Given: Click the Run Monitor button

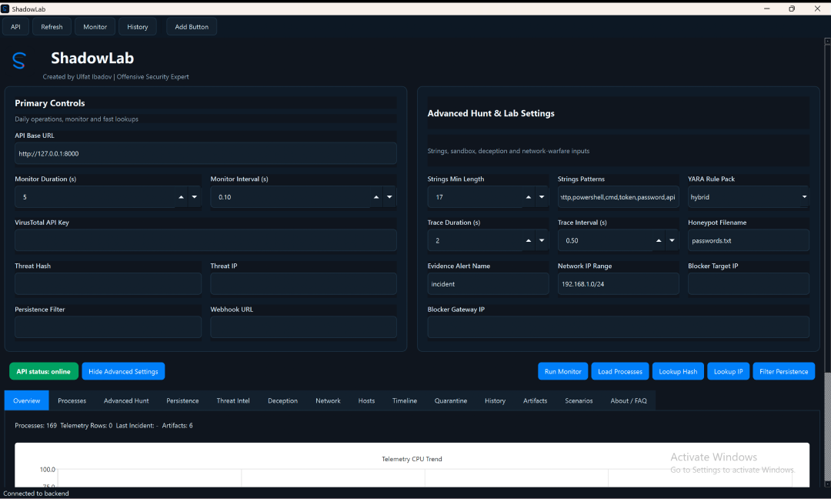Looking at the screenshot, I should [562, 371].
